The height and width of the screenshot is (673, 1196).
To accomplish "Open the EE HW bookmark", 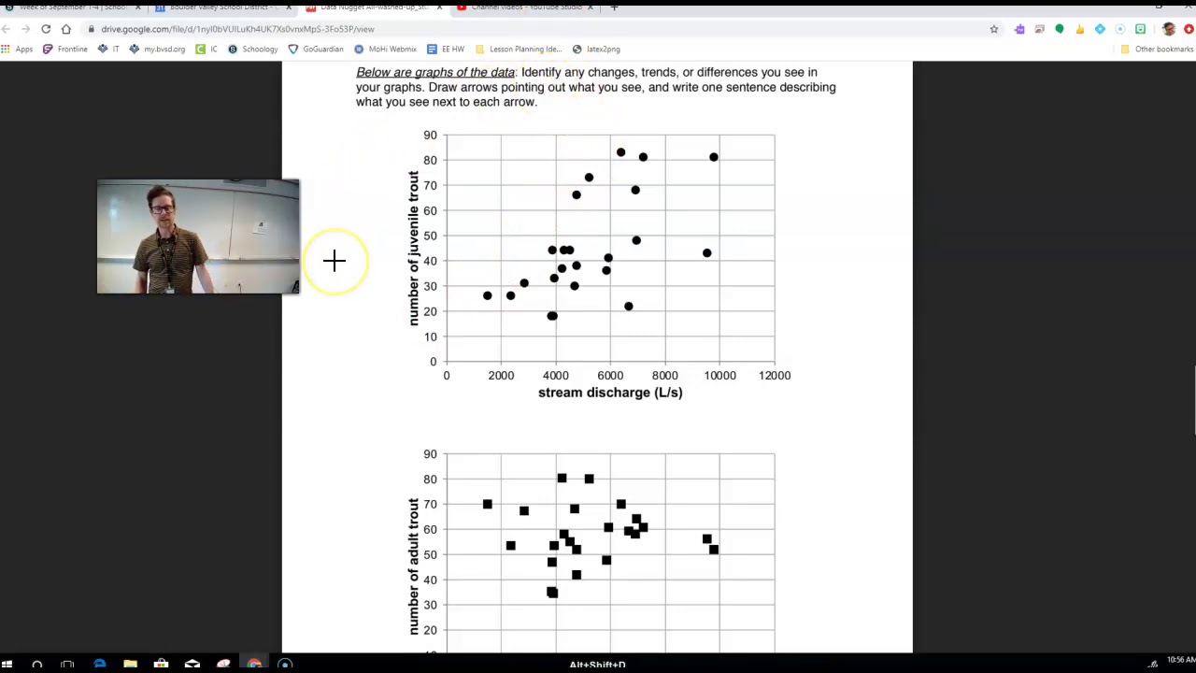I will pyautogui.click(x=446, y=49).
